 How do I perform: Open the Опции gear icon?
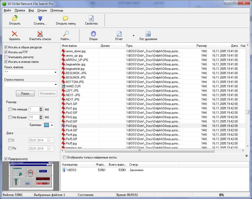[93, 34]
